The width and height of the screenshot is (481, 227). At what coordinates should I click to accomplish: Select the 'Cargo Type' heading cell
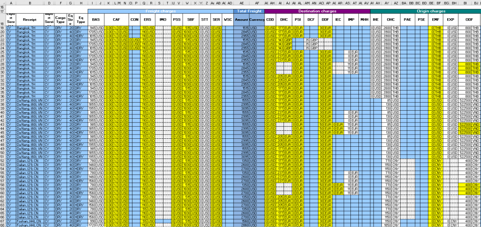[61, 20]
